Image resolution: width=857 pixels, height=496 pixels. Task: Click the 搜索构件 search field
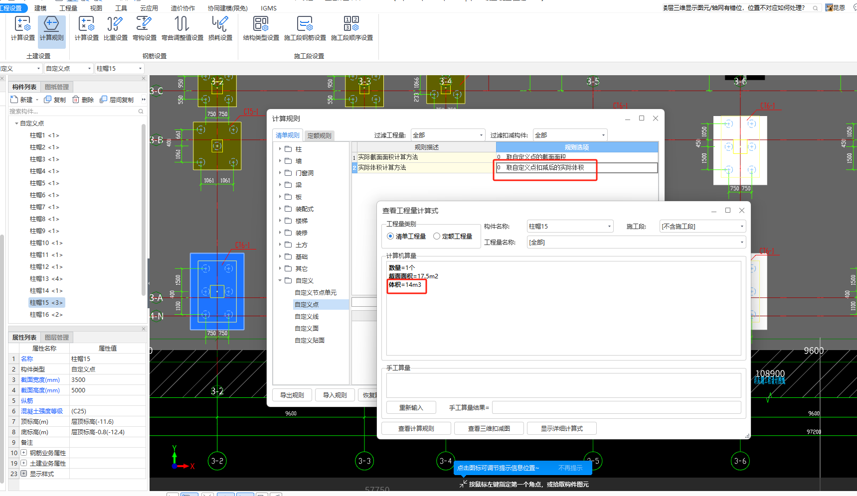click(x=73, y=112)
